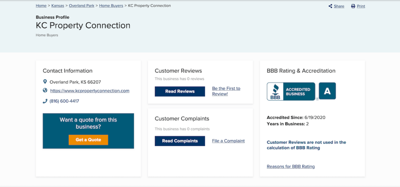Click the BBB Rating & Accreditation heading
Image resolution: width=400 pixels, height=187 pixels.
301,71
